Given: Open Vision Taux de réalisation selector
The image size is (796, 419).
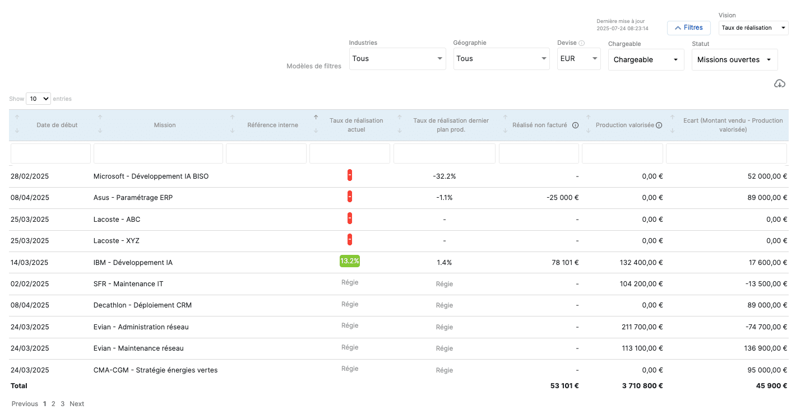Looking at the screenshot, I should [x=753, y=28].
